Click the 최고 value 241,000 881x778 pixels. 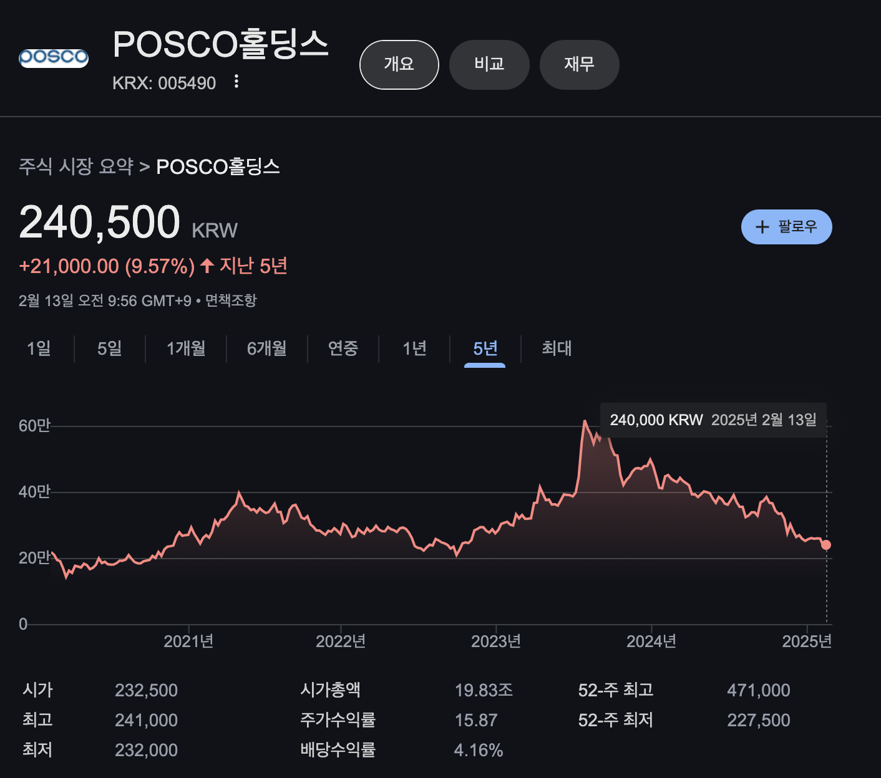click(146, 721)
